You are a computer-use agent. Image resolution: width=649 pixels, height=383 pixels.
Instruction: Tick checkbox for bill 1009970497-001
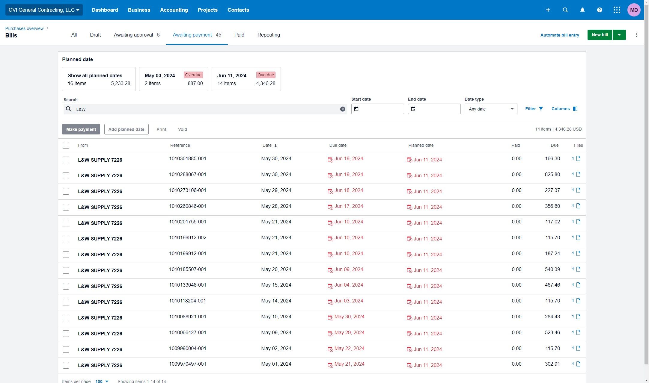click(x=66, y=365)
